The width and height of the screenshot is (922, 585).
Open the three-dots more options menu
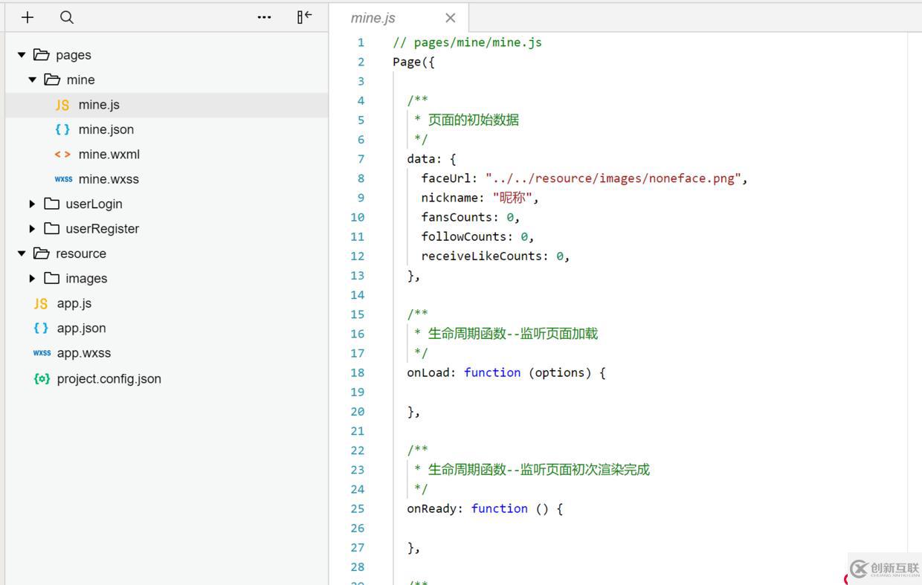point(264,17)
